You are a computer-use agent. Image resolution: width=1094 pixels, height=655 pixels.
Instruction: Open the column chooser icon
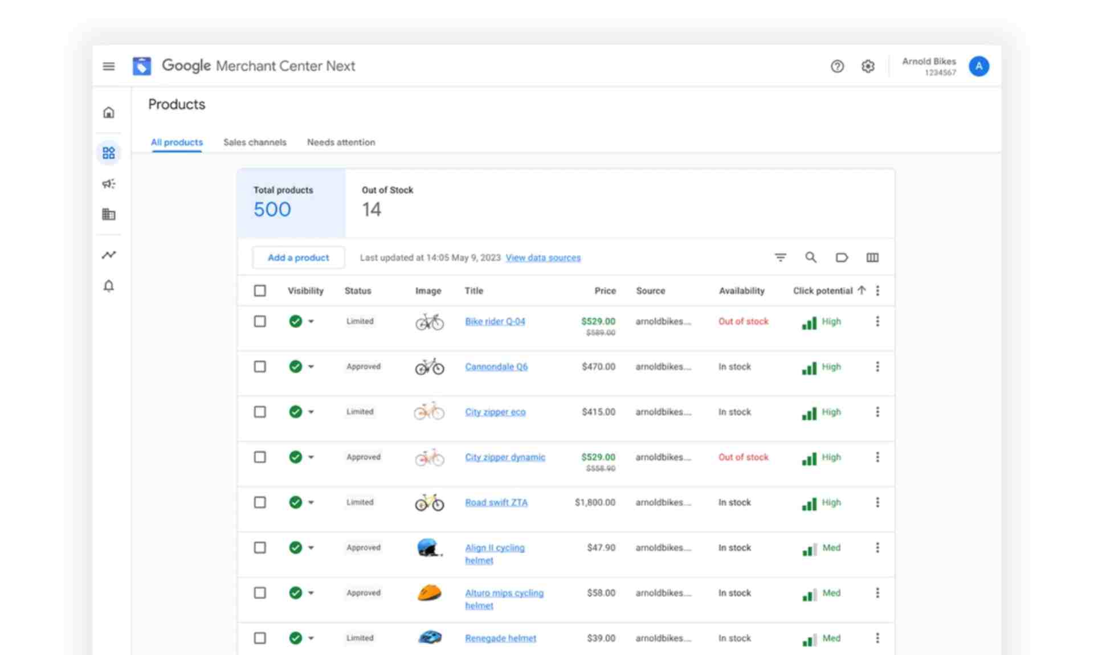tap(872, 257)
